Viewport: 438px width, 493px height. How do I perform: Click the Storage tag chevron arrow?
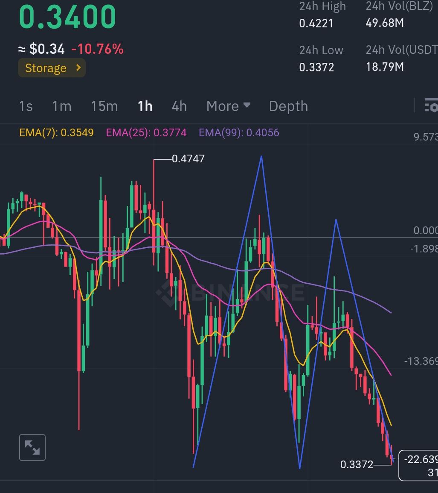[78, 68]
